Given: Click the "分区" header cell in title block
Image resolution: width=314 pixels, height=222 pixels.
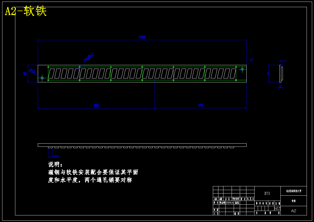Looking at the screenshot, I should pyautogui.click(x=227, y=199).
